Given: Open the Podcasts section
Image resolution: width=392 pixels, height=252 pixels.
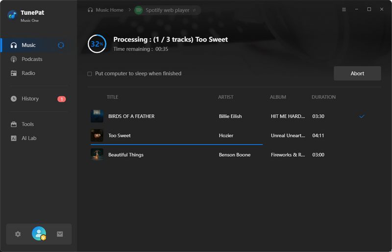Looking at the screenshot, I should tap(32, 59).
